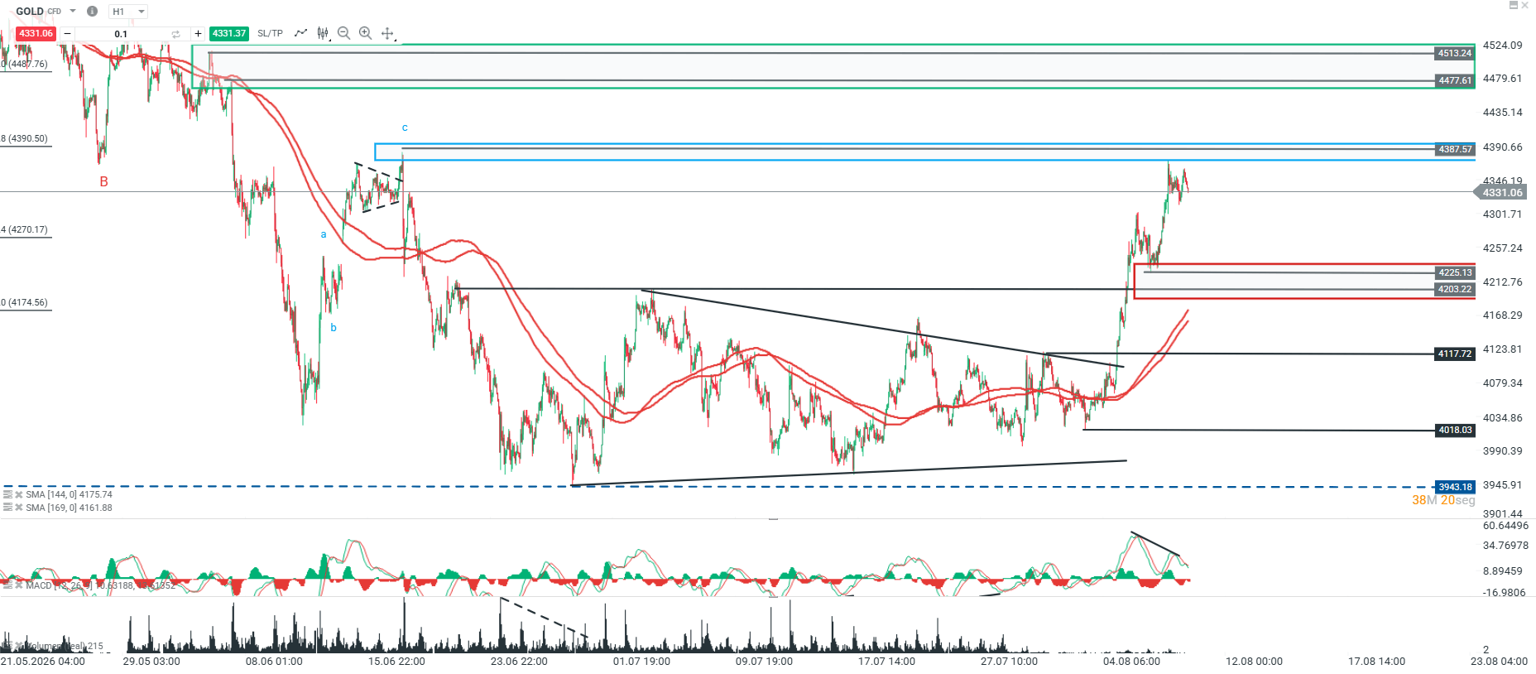Select the 4513.24 horizontal line label

pos(1455,53)
